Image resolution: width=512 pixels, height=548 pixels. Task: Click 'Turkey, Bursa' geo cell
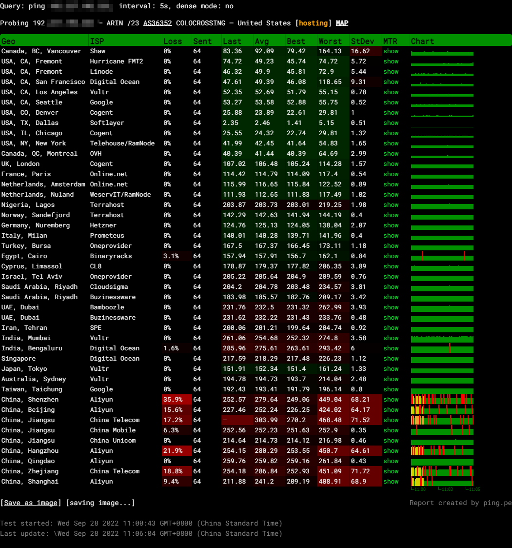(x=26, y=245)
